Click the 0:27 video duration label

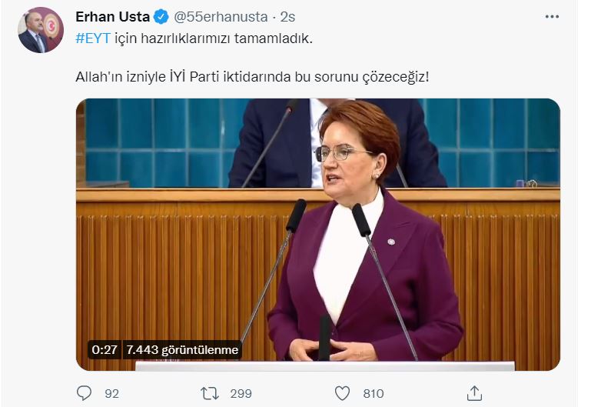(105, 349)
